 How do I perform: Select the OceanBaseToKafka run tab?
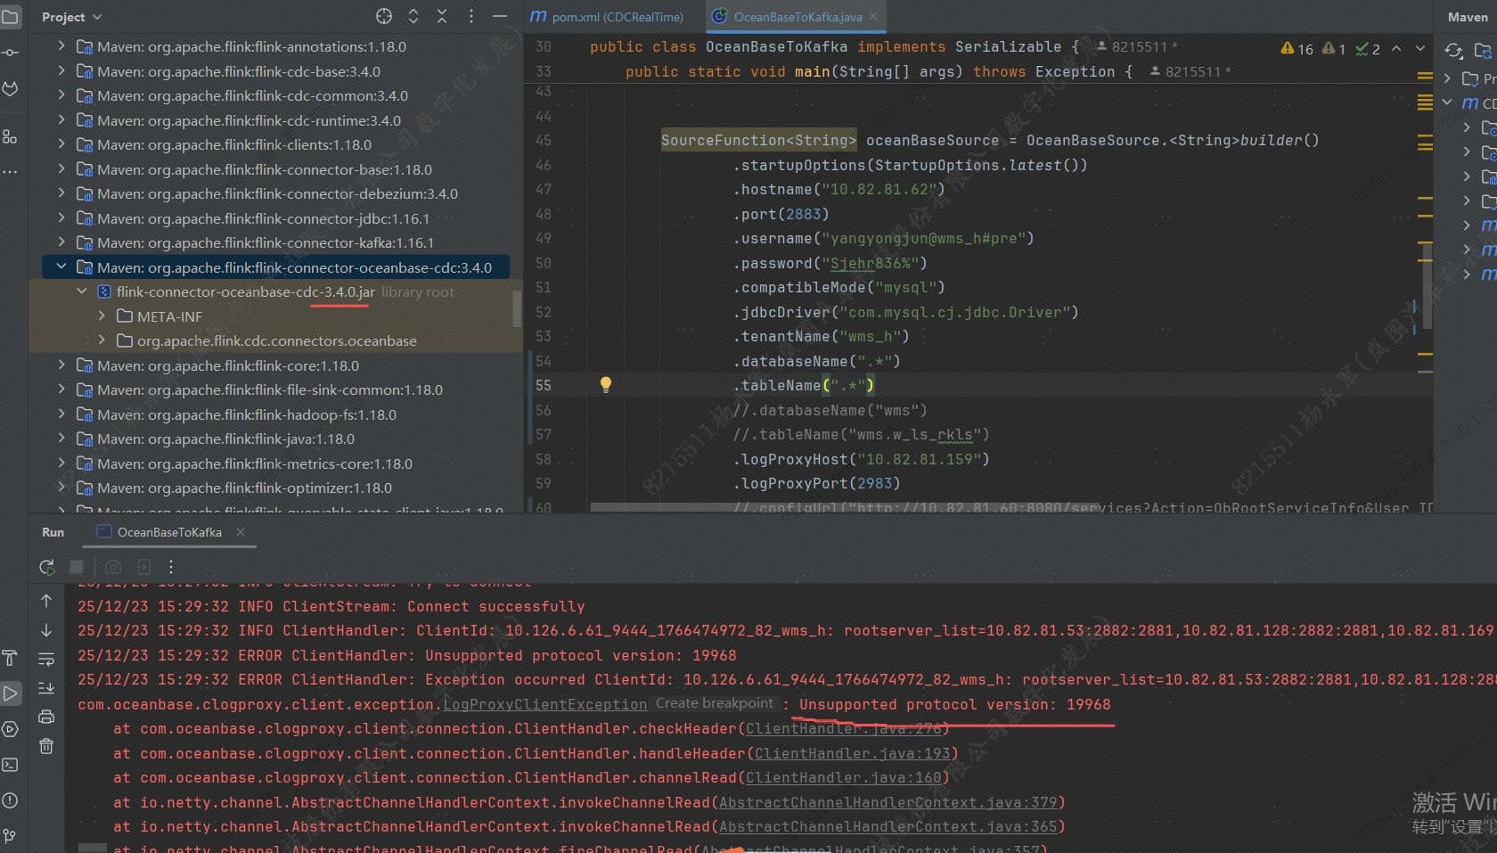point(169,532)
